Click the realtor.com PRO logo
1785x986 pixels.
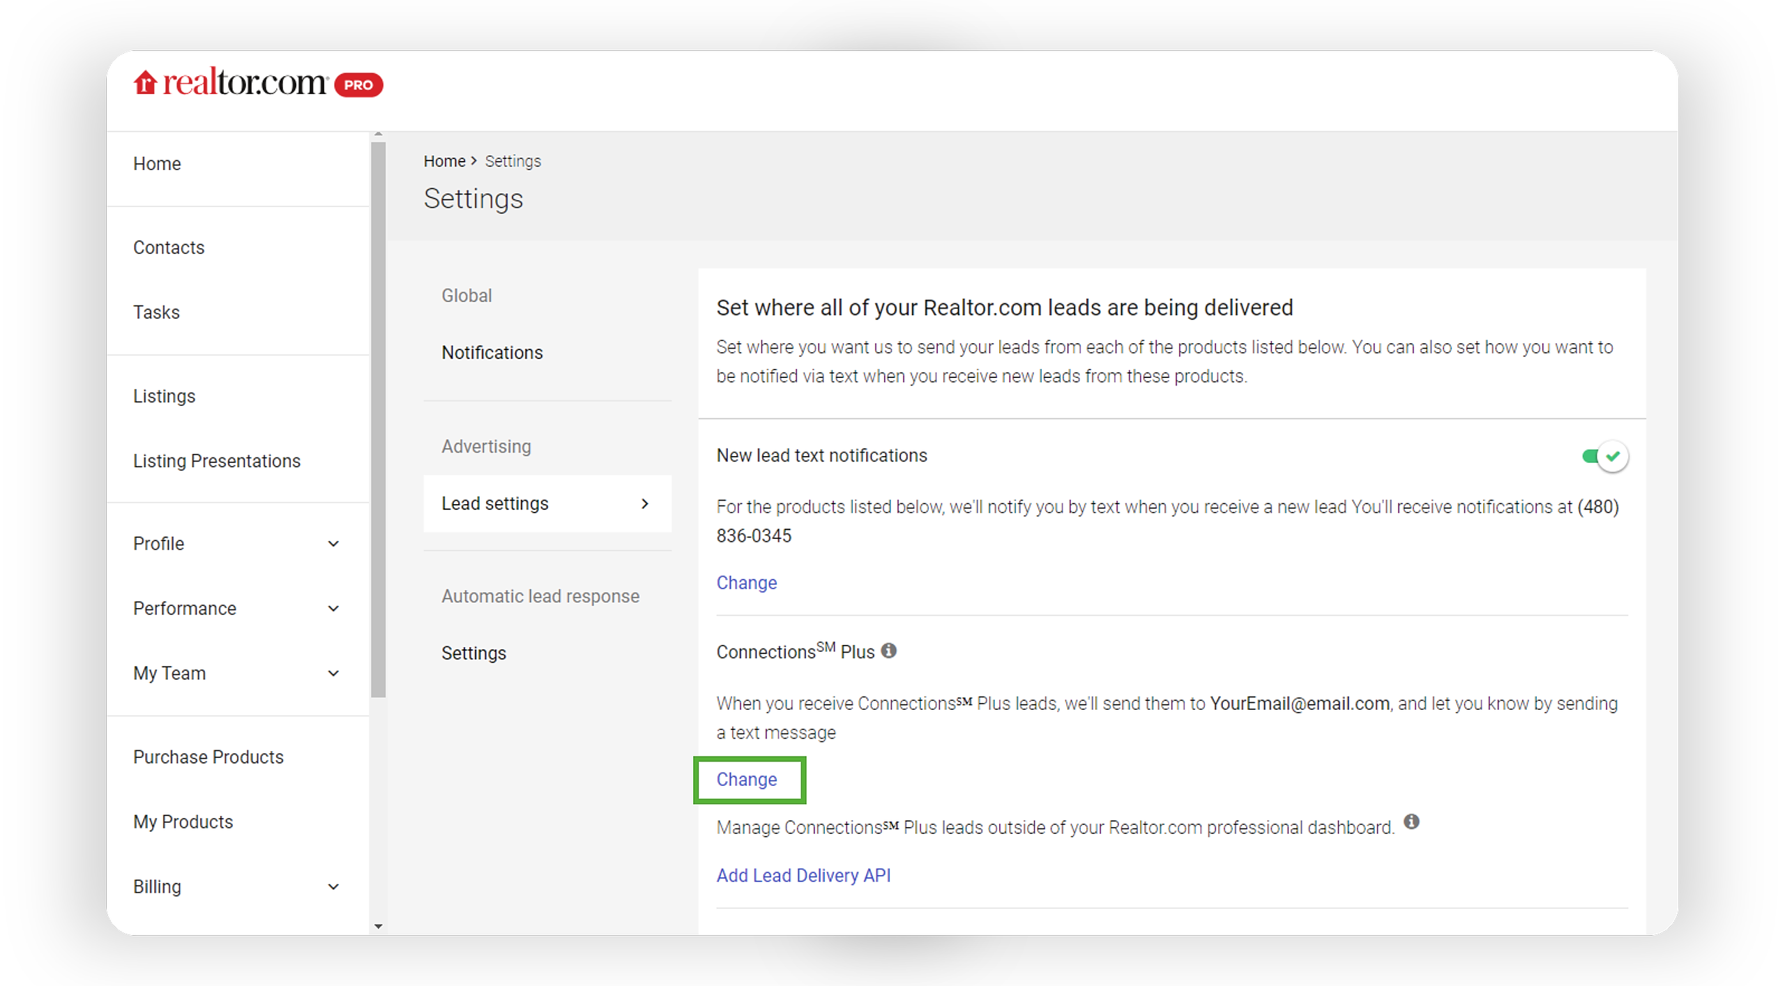(x=258, y=83)
